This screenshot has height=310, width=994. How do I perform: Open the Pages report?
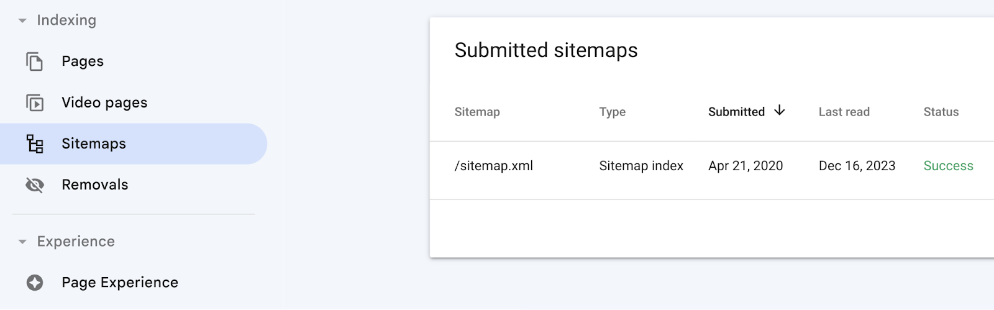[83, 62]
